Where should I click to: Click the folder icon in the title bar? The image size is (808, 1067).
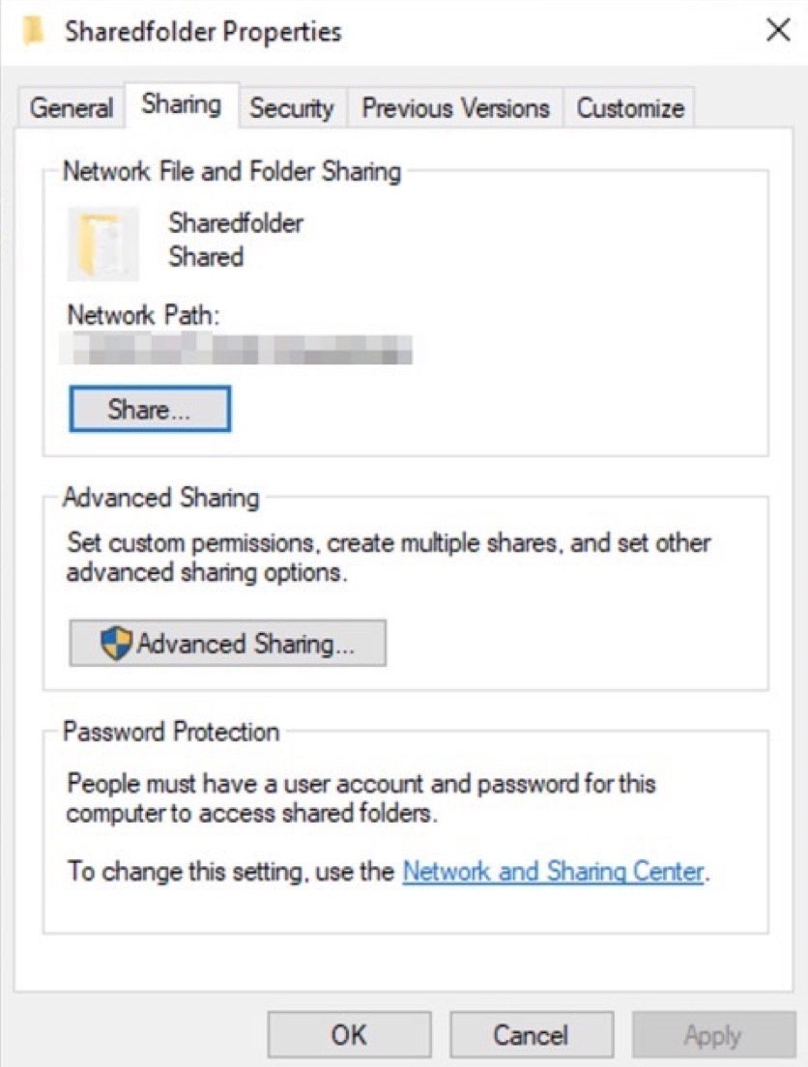[x=35, y=32]
